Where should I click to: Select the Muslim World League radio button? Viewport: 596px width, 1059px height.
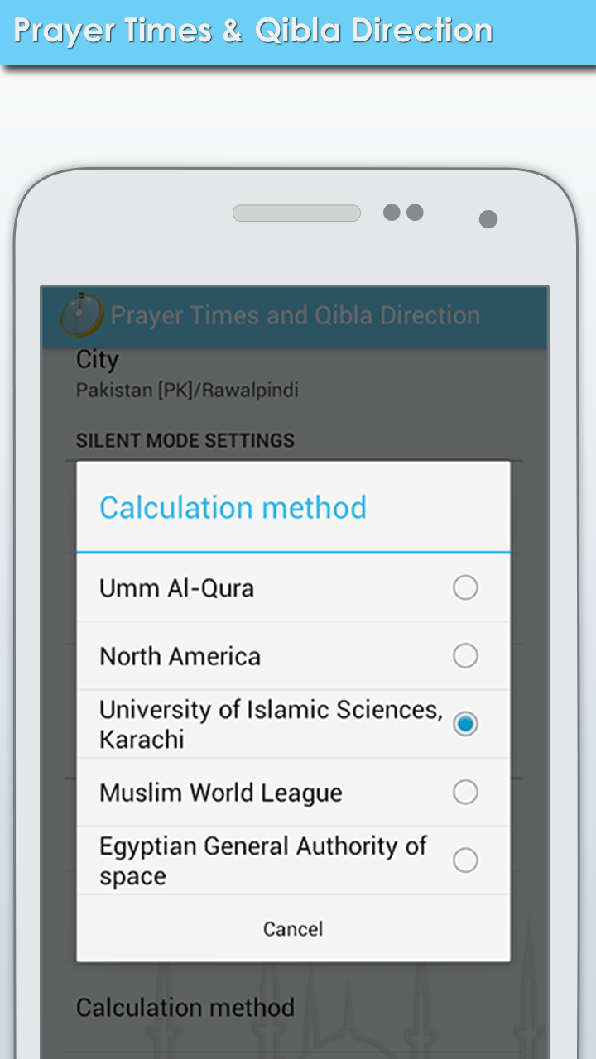pyautogui.click(x=465, y=793)
